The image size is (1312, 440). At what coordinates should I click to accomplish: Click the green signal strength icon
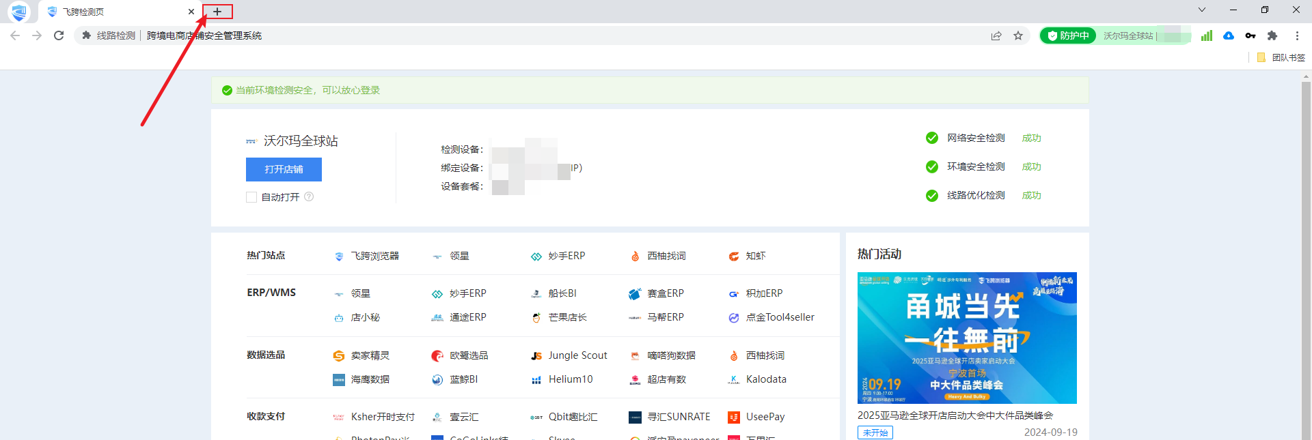tap(1207, 35)
